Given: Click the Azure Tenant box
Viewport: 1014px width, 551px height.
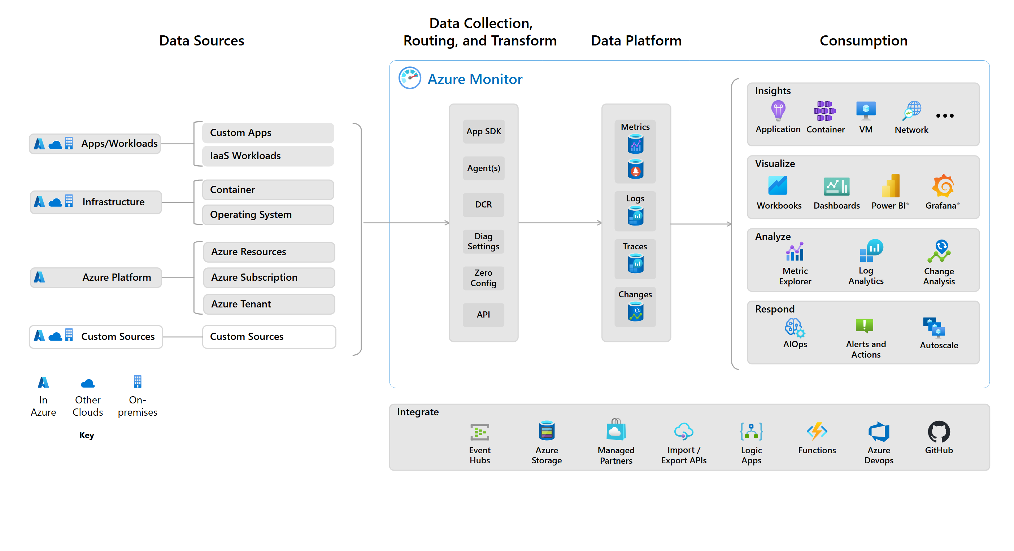Looking at the screenshot, I should coord(269,304).
